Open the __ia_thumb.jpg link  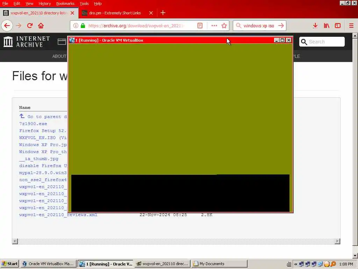(39, 159)
